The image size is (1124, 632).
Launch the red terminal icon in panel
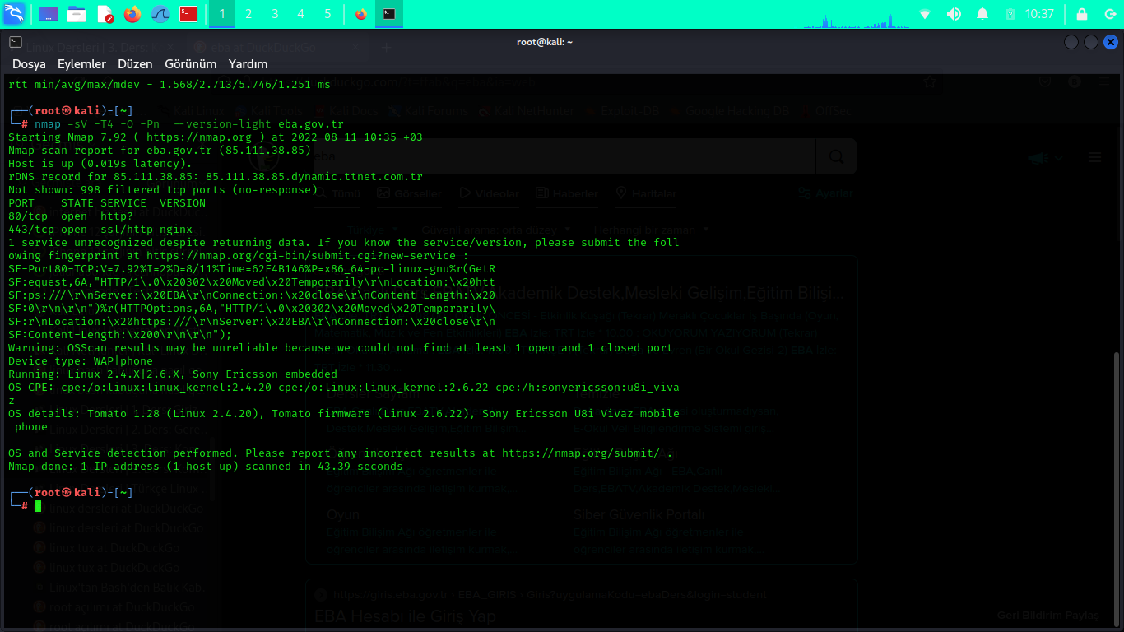click(188, 14)
